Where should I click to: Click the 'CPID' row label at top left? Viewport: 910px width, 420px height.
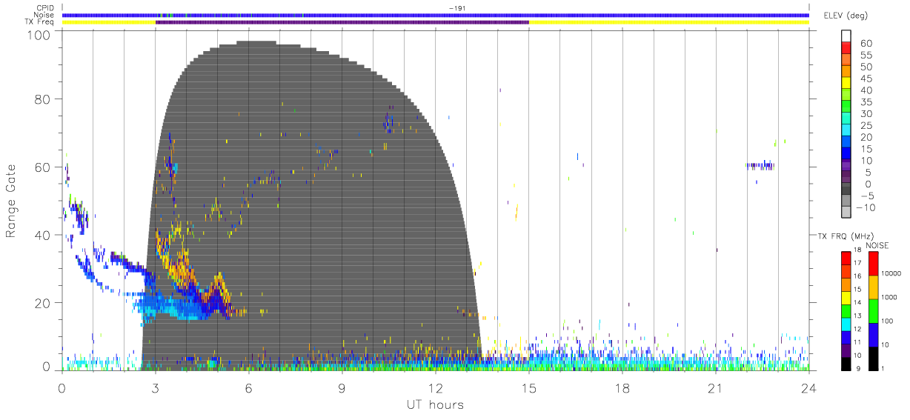(46, 8)
